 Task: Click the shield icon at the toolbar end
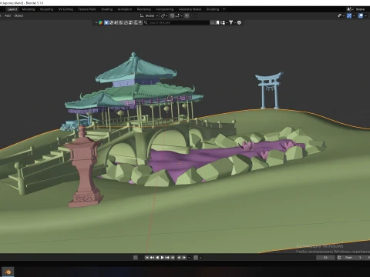pyautogui.click(x=239, y=22)
